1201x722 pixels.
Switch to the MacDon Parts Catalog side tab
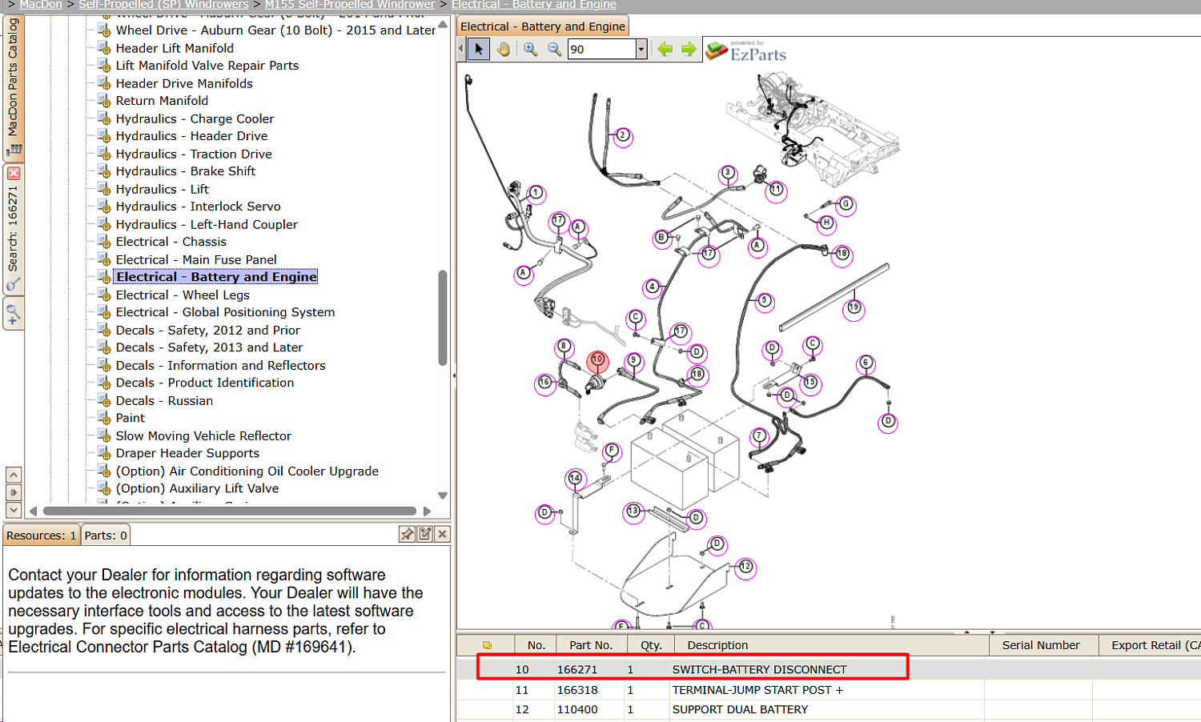point(13,86)
